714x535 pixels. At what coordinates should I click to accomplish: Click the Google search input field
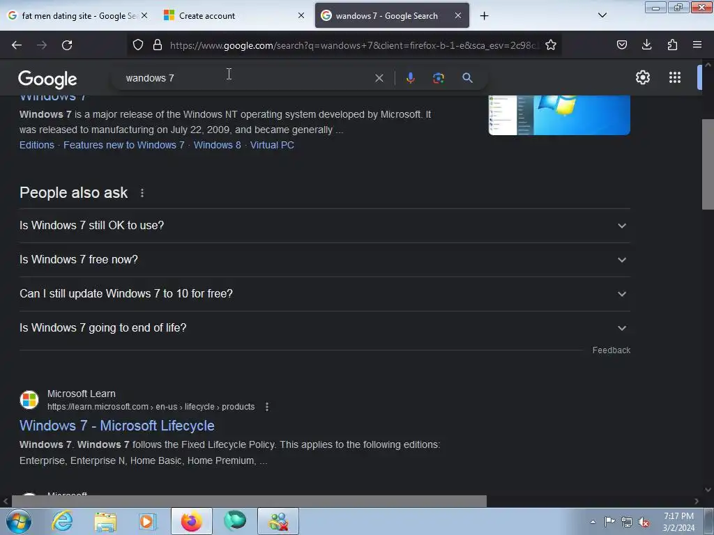coord(246,78)
